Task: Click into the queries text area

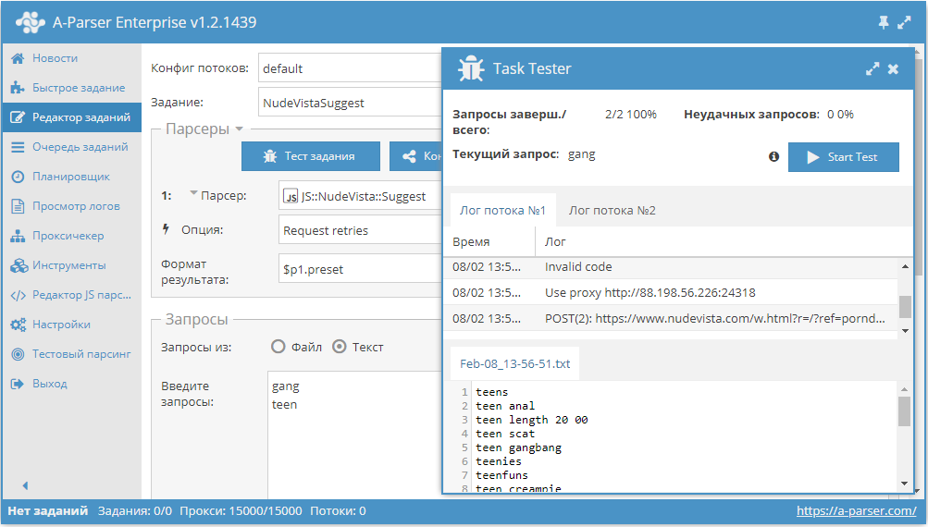Action: pos(355,435)
